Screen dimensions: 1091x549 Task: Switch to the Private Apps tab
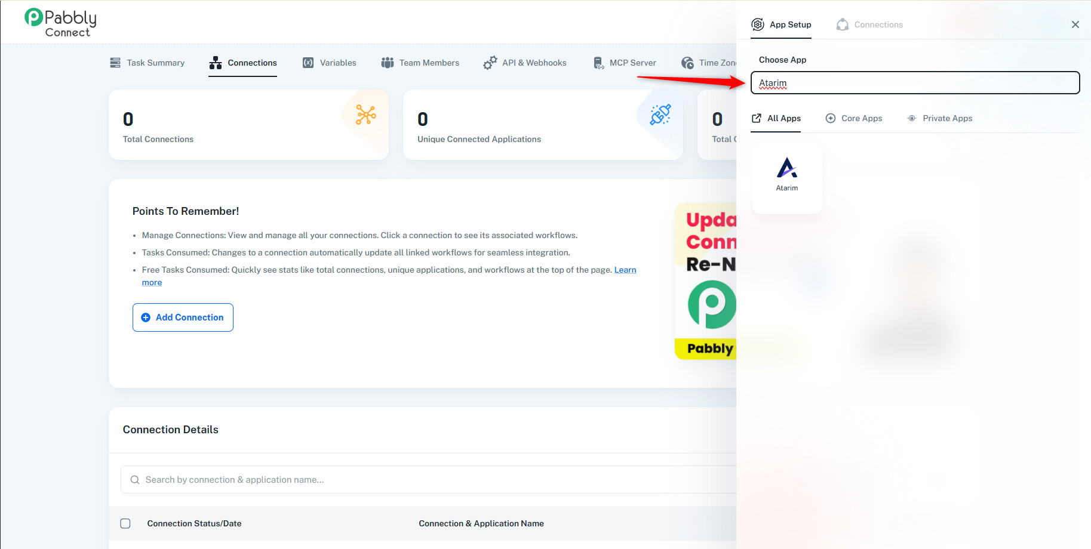pyautogui.click(x=940, y=118)
